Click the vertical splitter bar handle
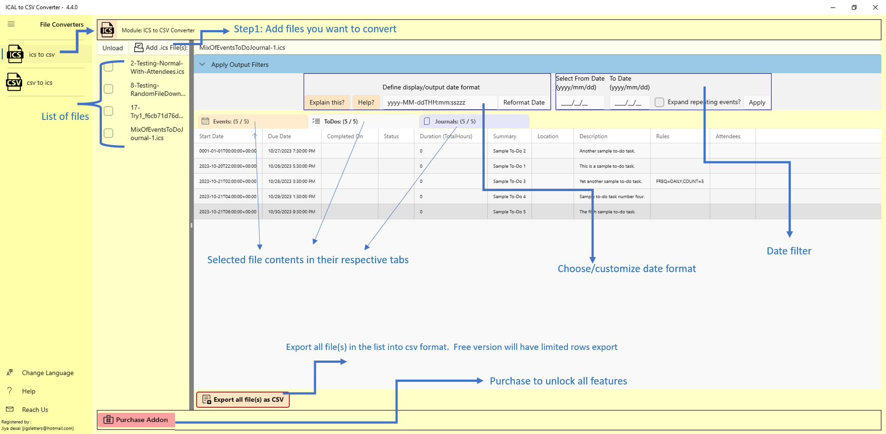 click(191, 225)
